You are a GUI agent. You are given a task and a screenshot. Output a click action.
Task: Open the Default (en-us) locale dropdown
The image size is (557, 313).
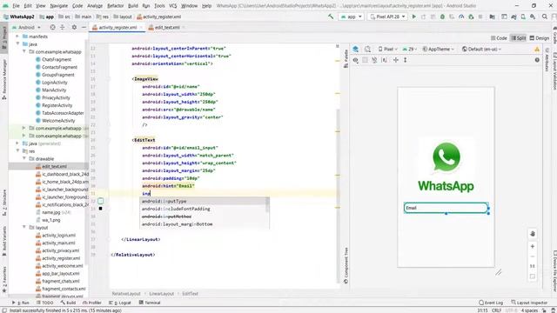(x=481, y=49)
